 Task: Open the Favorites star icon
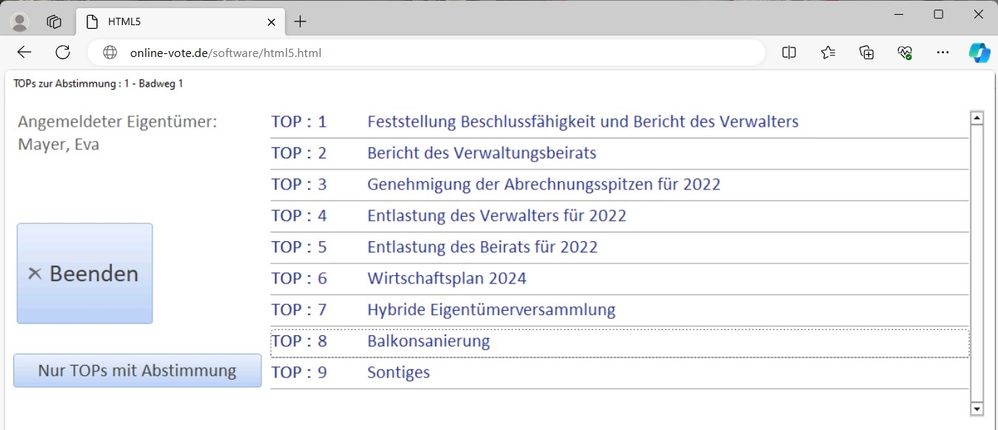click(828, 53)
